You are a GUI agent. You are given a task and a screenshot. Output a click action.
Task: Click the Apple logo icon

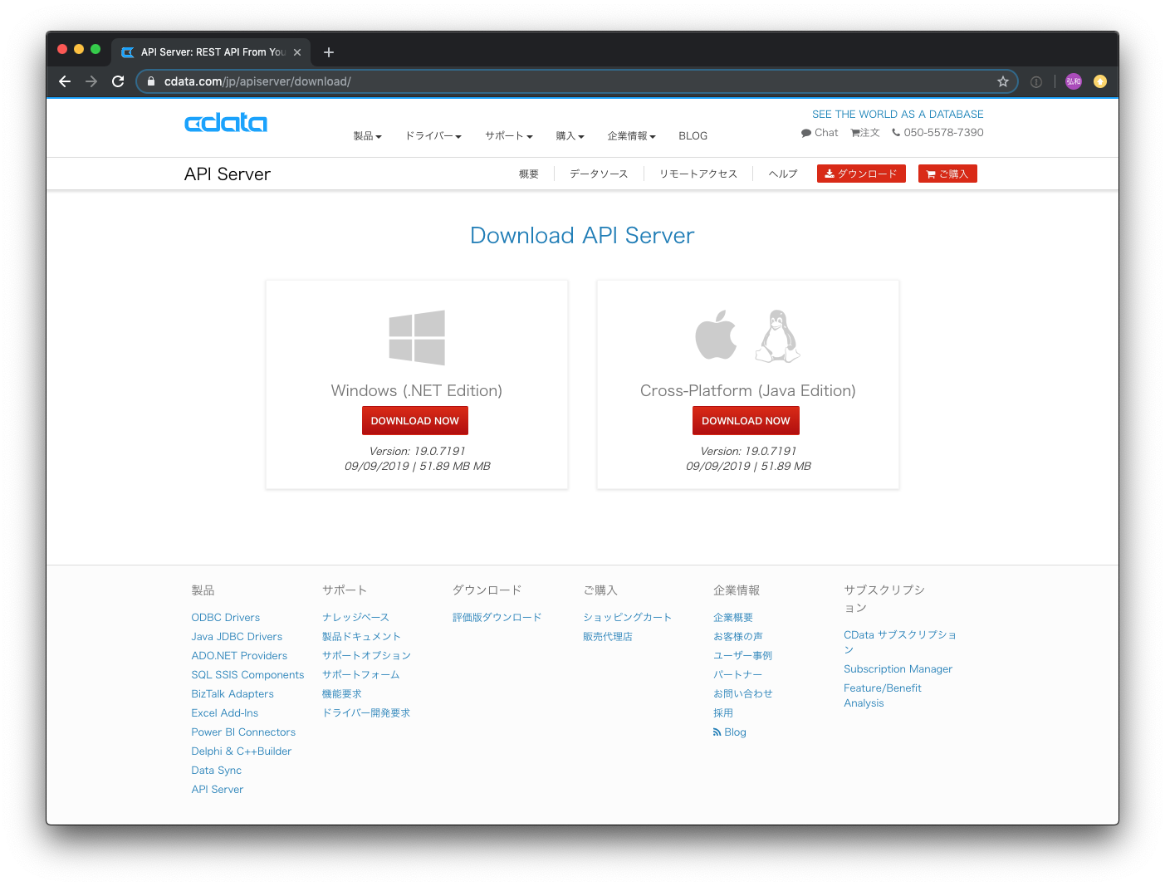716,335
